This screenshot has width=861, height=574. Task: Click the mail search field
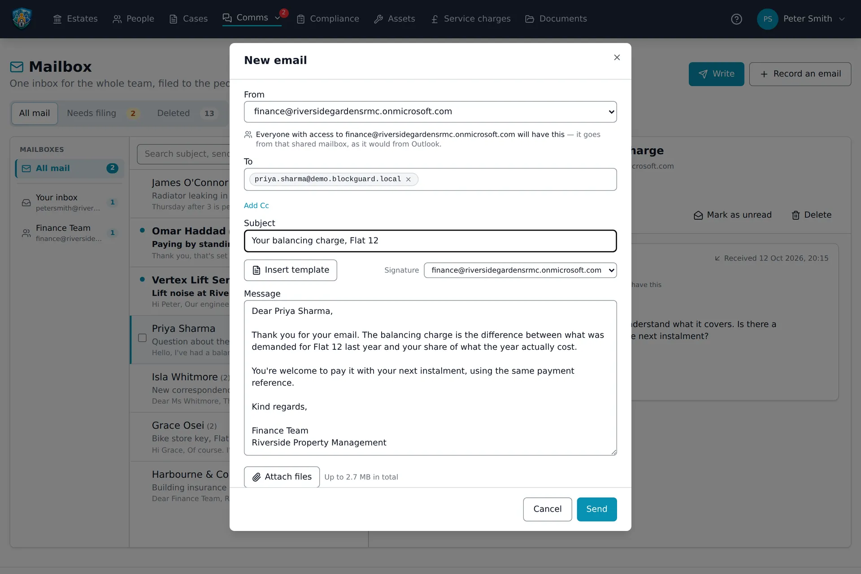pos(184,154)
